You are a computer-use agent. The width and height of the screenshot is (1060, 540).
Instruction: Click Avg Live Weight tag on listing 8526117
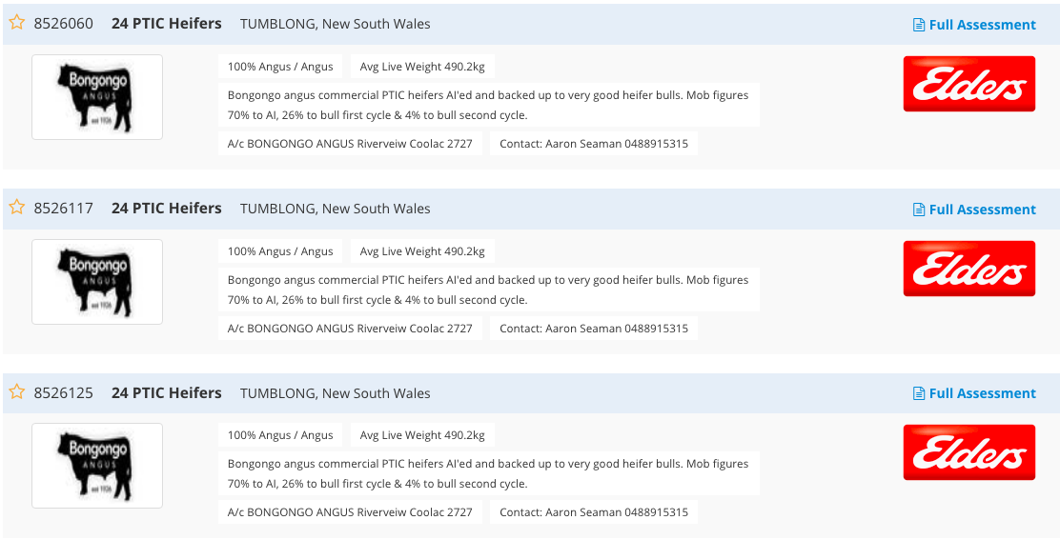[422, 251]
